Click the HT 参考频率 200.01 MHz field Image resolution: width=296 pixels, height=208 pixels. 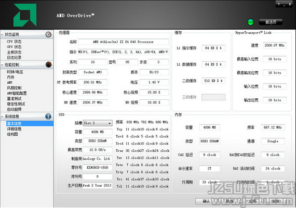pyautogui.click(x=93, y=82)
